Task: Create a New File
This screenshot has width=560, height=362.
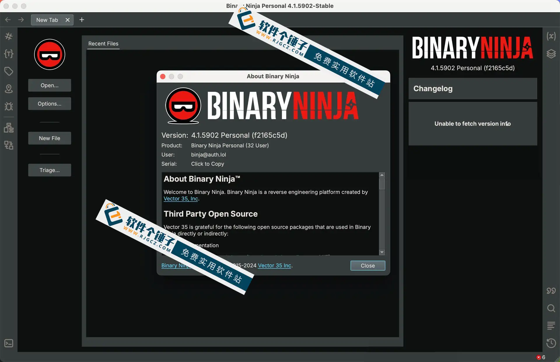Action: tap(50, 138)
